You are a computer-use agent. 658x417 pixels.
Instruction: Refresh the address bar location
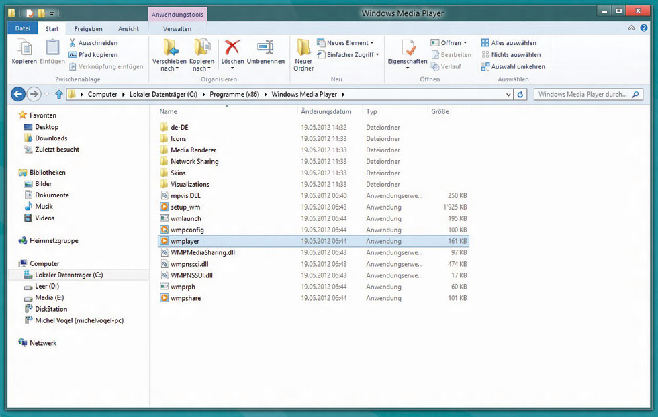[x=520, y=95]
